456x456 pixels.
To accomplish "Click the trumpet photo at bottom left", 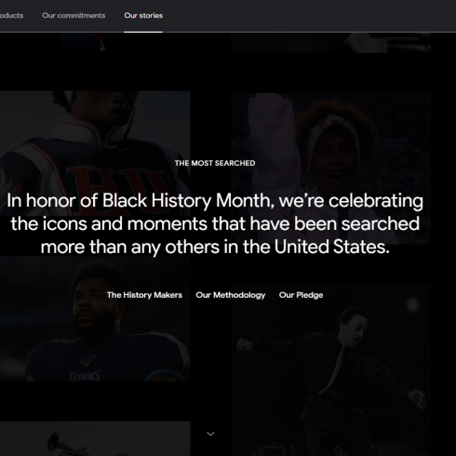I will point(95,438).
